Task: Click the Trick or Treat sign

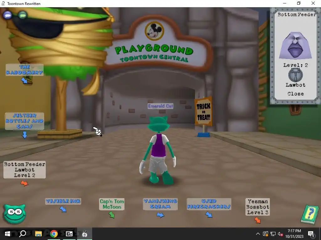Action: coord(203,112)
